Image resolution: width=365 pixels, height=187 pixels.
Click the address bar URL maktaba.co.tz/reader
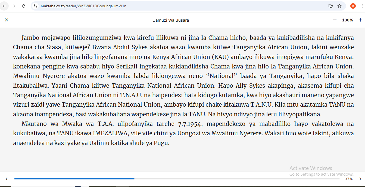[83, 6]
